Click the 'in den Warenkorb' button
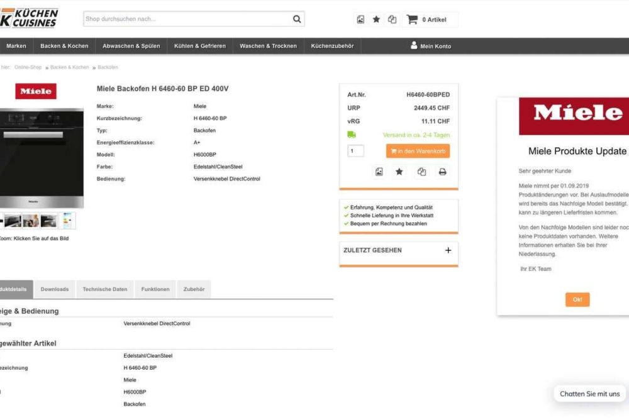This screenshot has height=420, width=629. point(418,152)
